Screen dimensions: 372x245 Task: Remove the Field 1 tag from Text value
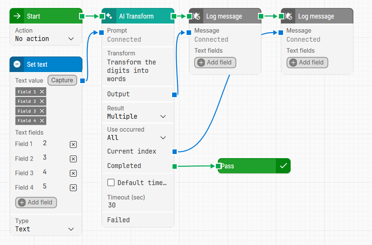[x=42, y=92]
